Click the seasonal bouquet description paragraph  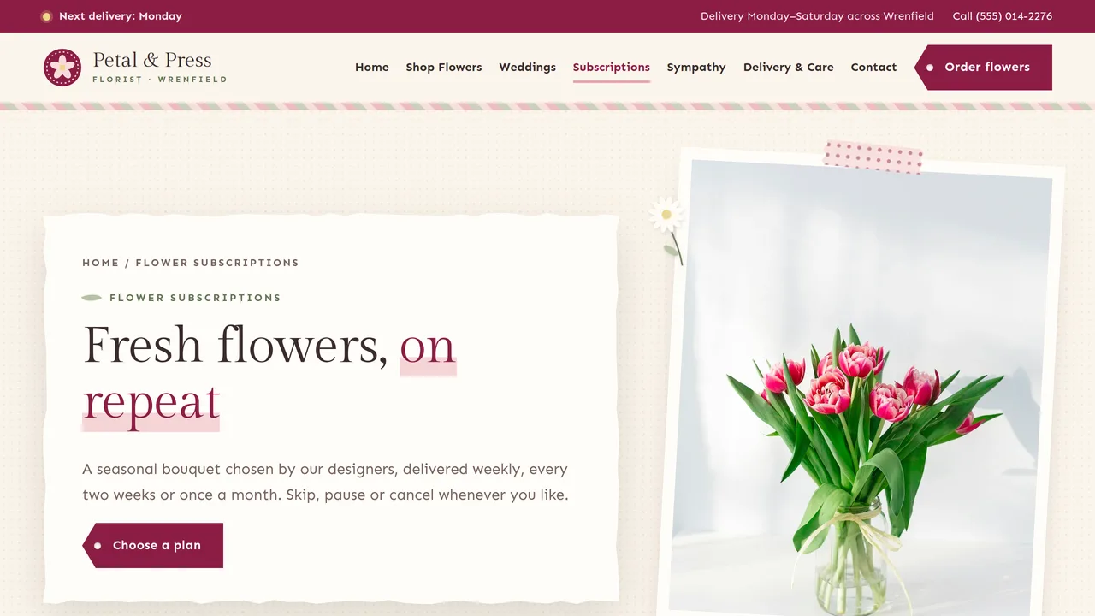[x=325, y=482]
